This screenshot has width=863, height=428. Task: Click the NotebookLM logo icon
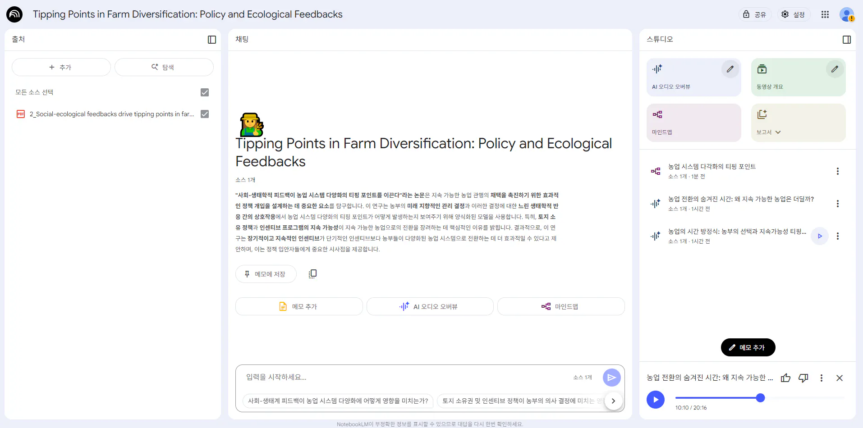click(14, 14)
